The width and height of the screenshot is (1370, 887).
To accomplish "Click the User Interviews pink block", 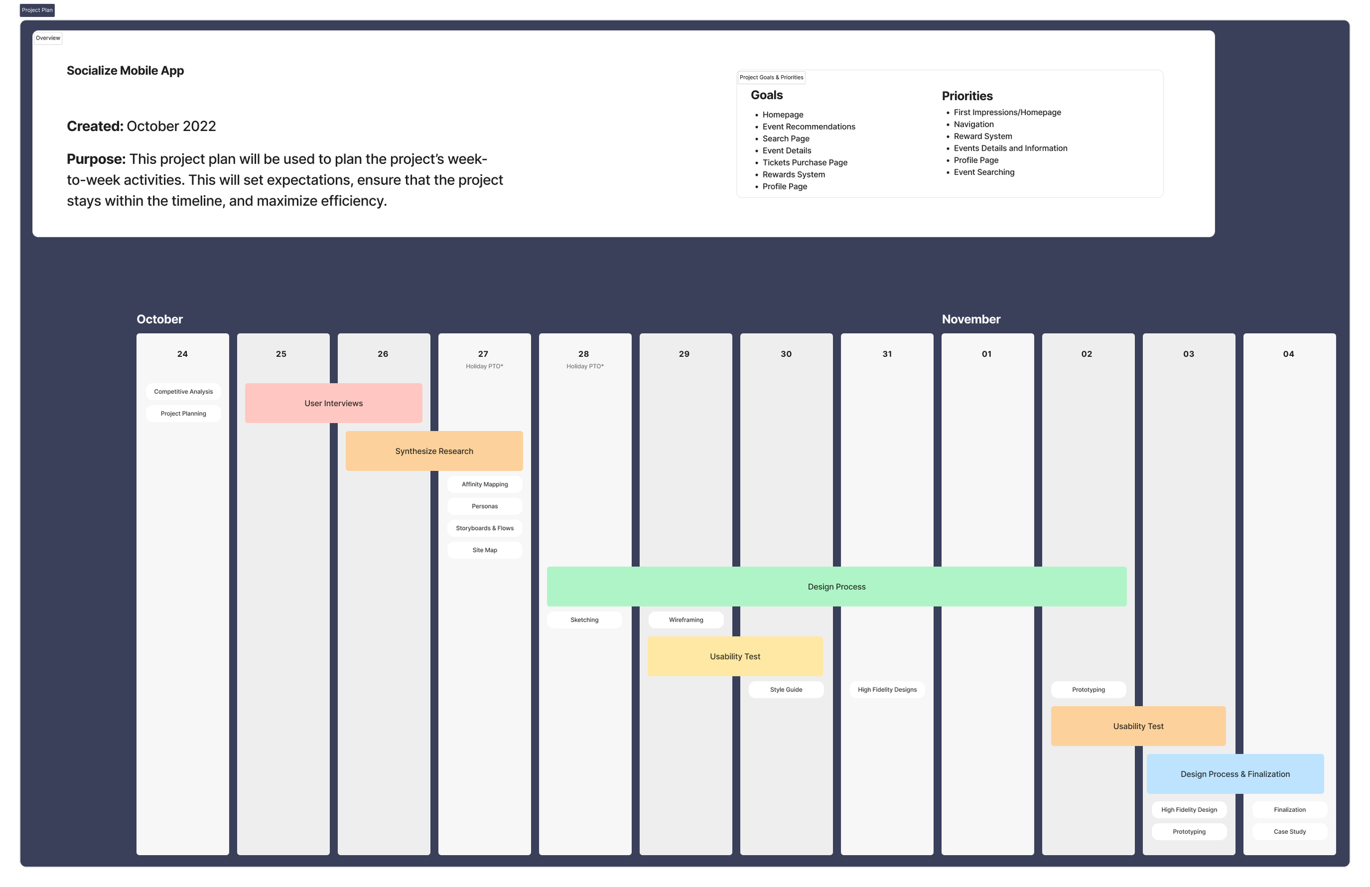I will tap(333, 403).
